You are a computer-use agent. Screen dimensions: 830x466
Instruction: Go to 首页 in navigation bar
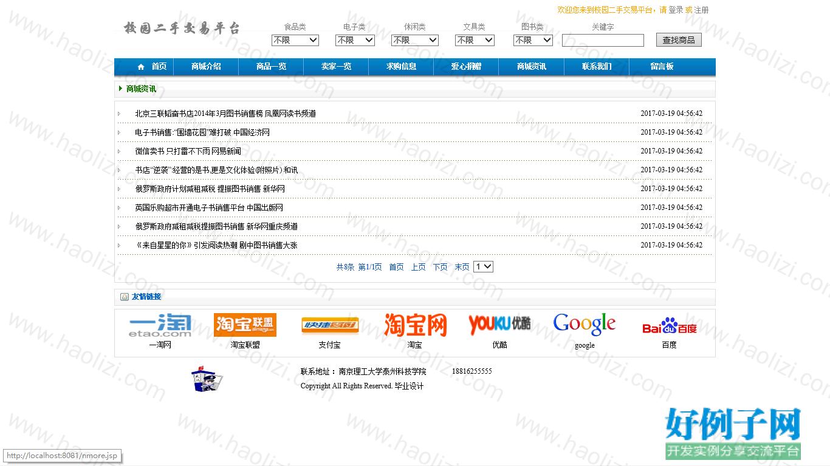159,67
